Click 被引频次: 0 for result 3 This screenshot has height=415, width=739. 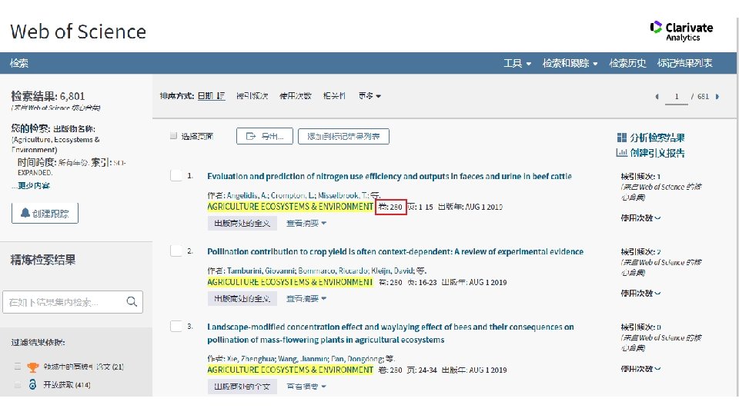[640, 327]
